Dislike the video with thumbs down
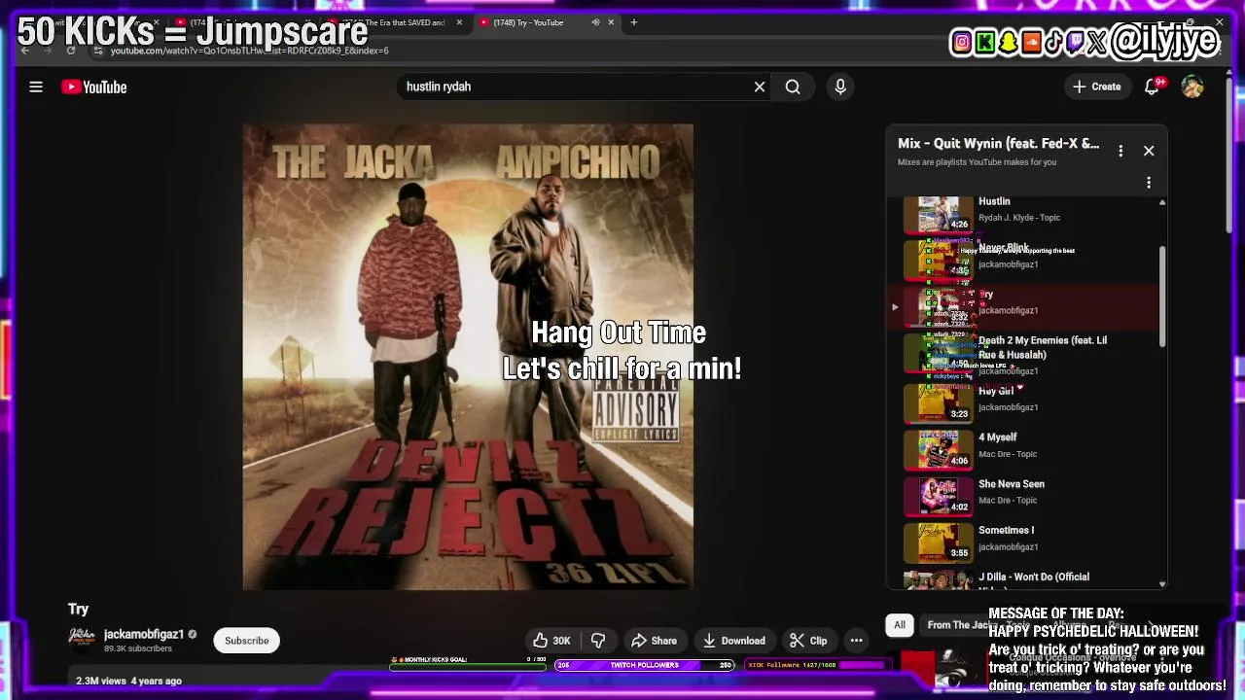 pyautogui.click(x=598, y=641)
